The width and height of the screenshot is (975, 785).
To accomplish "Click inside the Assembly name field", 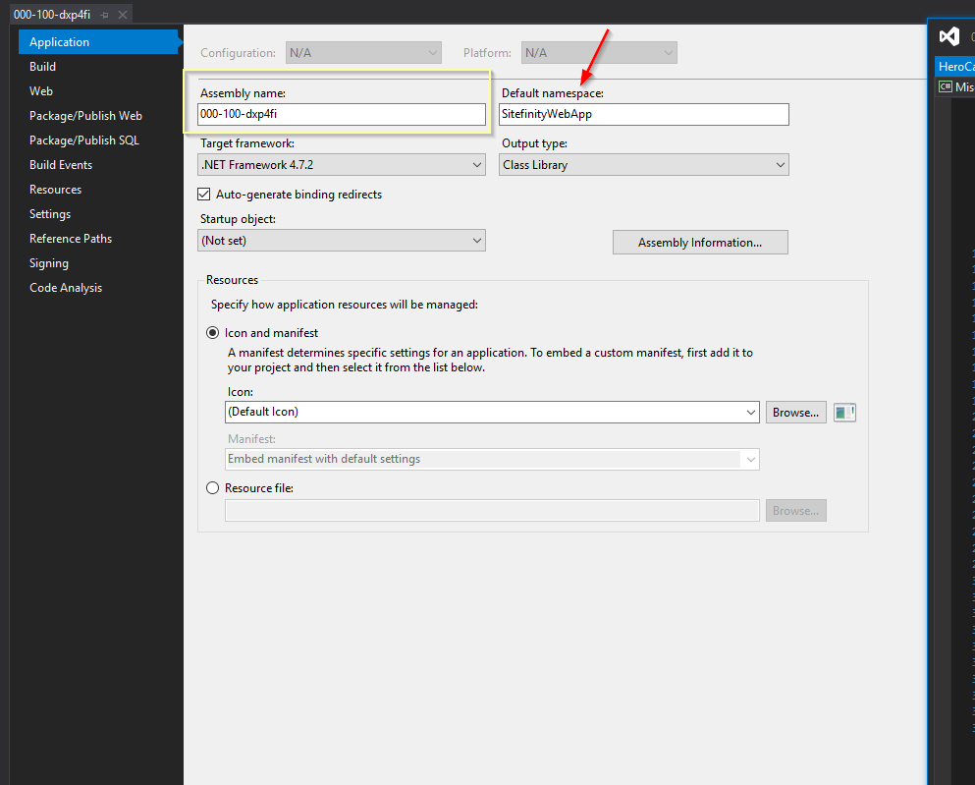I will [341, 114].
